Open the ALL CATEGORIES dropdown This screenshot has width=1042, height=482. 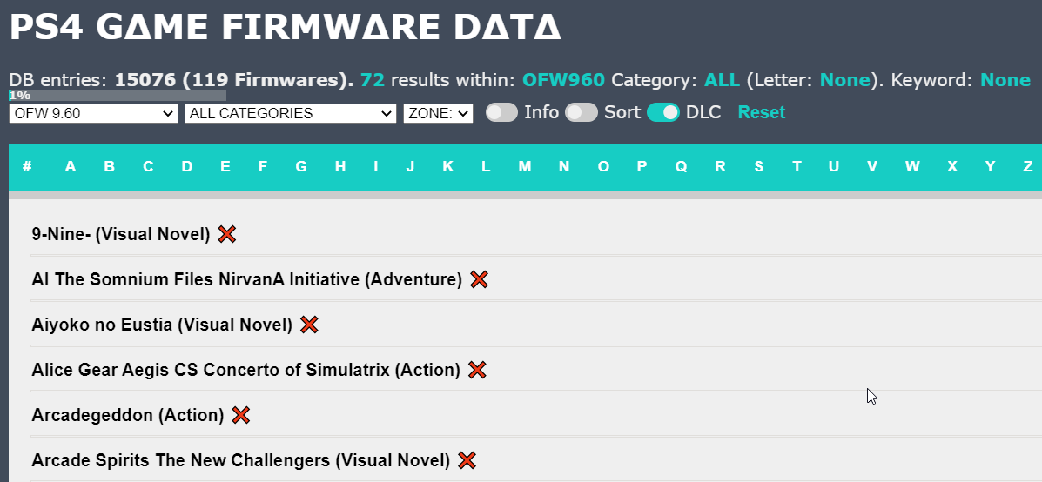click(x=291, y=113)
